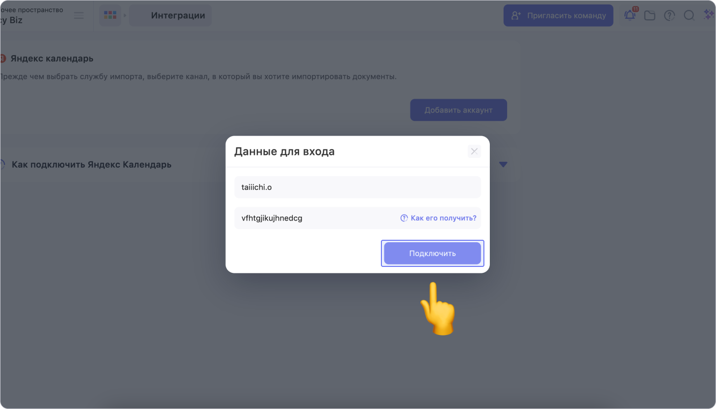The image size is (716, 409).
Task: Click the Яндекс календарь logo icon
Action: 2,59
